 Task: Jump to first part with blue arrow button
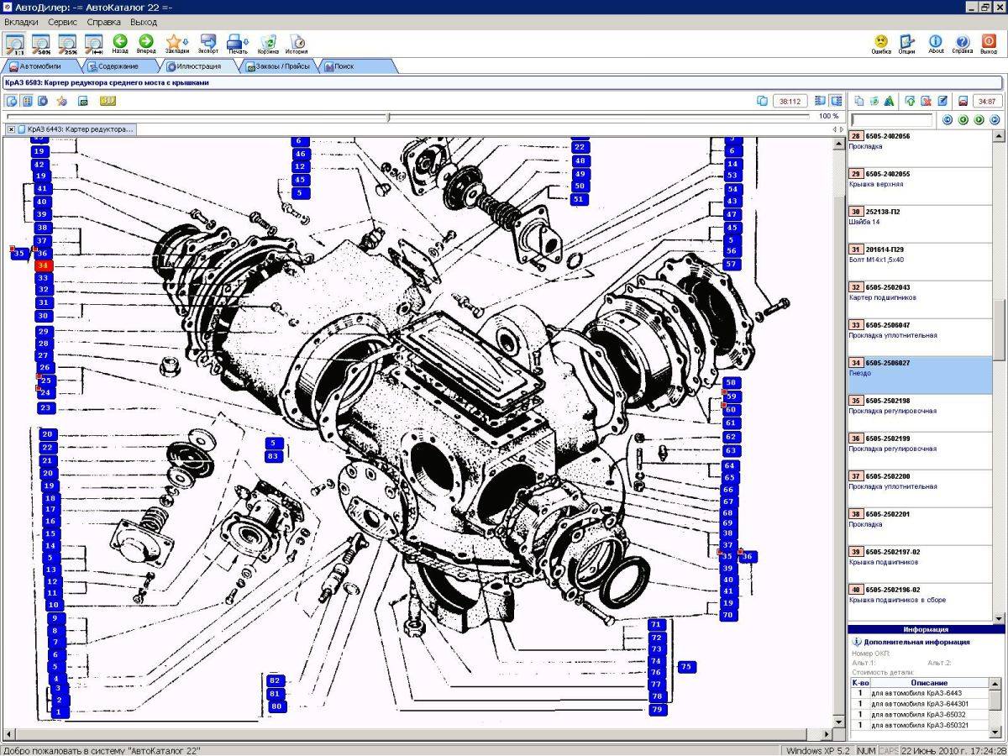[x=948, y=120]
